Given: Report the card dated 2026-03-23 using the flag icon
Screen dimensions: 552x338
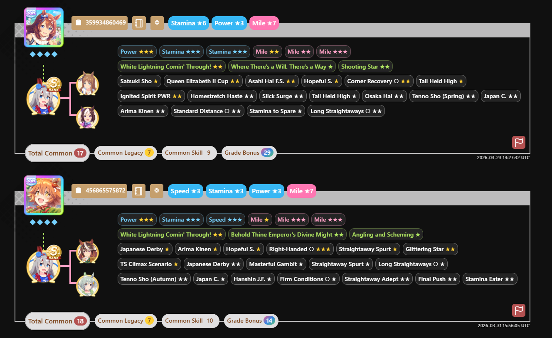Looking at the screenshot, I should 519,142.
